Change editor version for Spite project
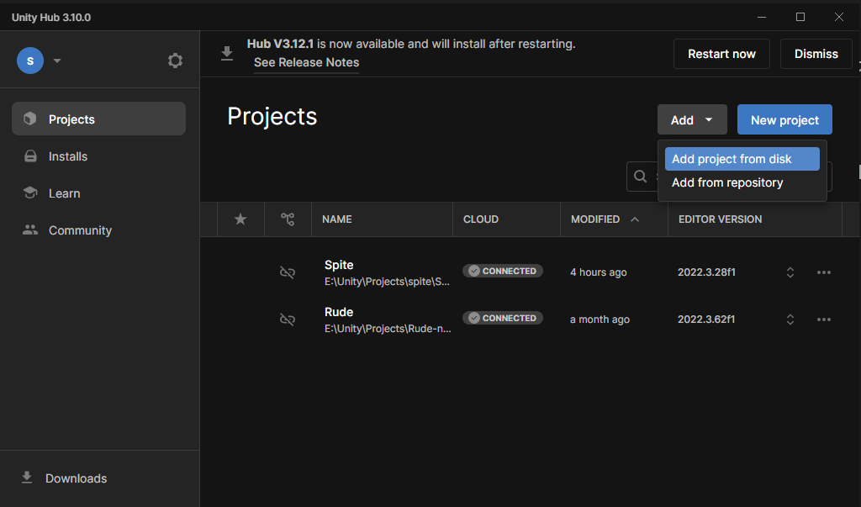 790,272
